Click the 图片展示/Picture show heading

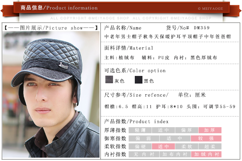pyautogui.click(x=51, y=28)
